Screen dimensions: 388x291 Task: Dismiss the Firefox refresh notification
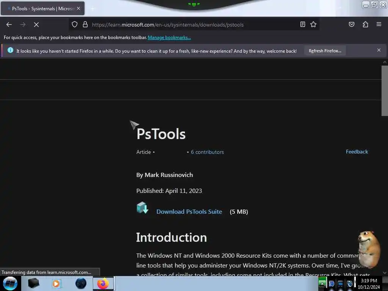pos(379,50)
